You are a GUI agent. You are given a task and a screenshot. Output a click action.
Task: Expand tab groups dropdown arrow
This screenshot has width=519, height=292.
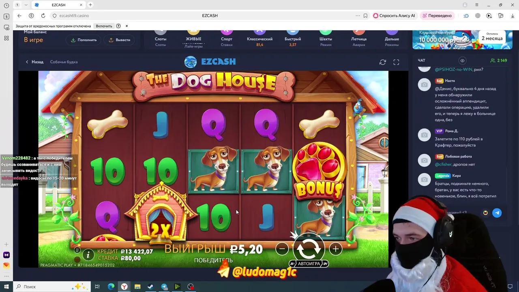[26, 5]
